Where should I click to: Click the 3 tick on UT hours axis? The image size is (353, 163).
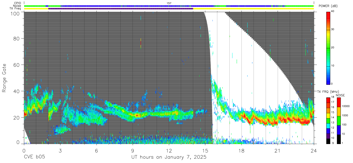pos(60,150)
